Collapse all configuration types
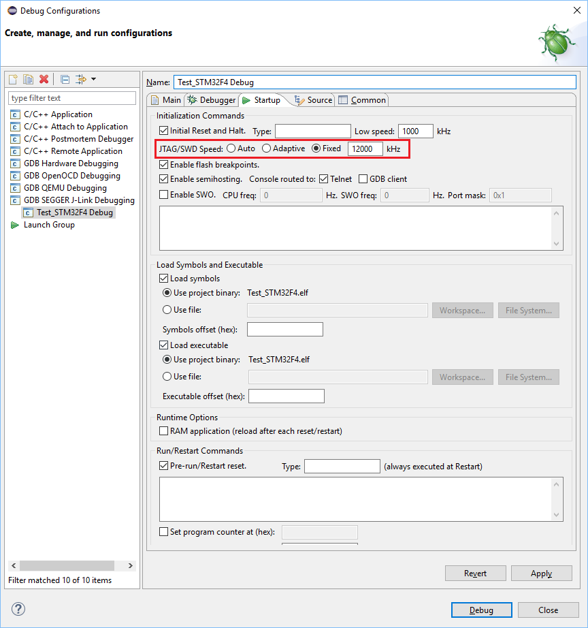This screenshot has height=628, width=588. (64, 79)
